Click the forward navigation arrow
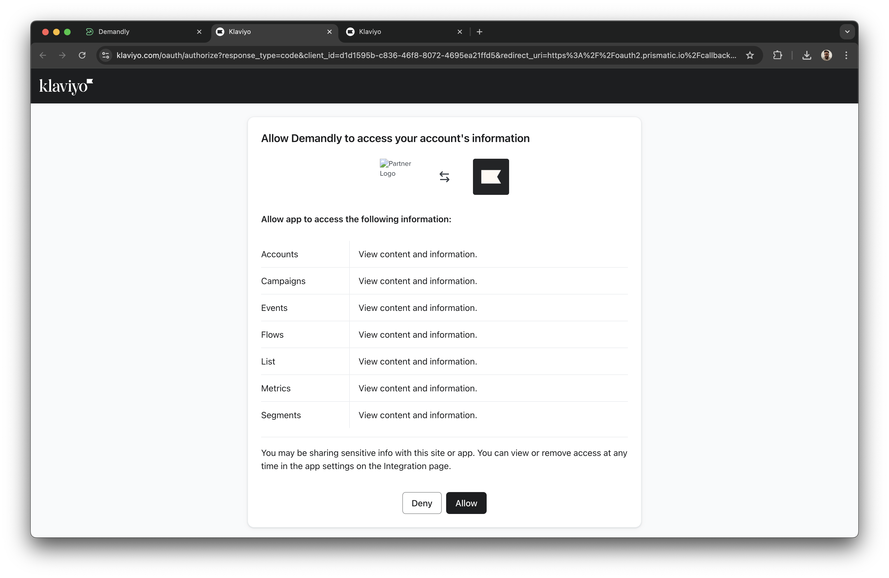 [62, 55]
